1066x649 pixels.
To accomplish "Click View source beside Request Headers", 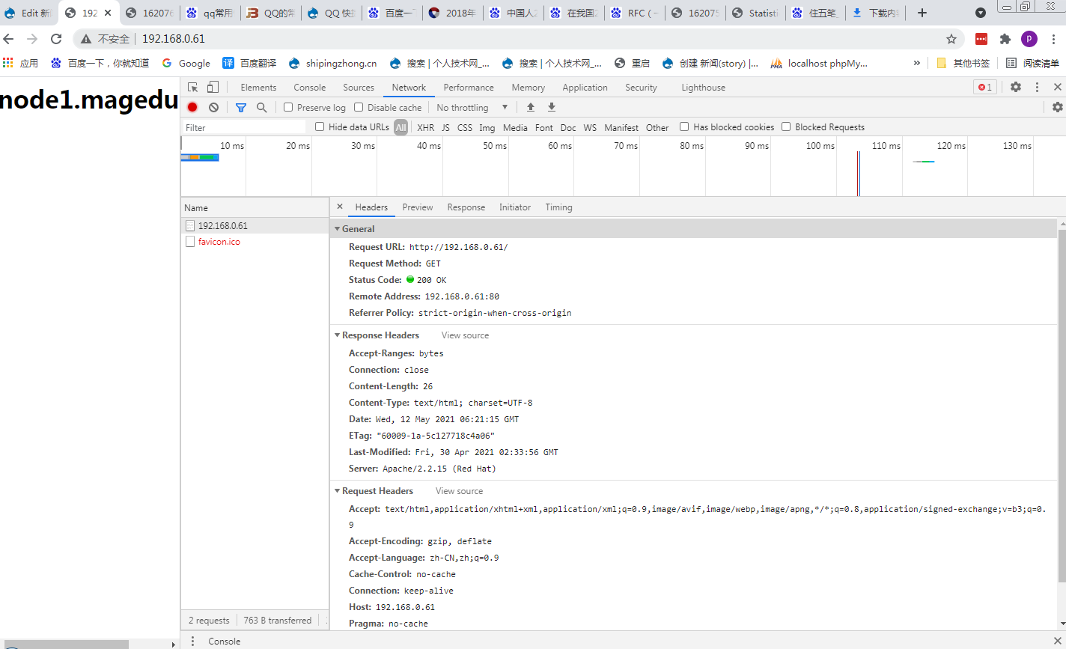I will tap(459, 491).
